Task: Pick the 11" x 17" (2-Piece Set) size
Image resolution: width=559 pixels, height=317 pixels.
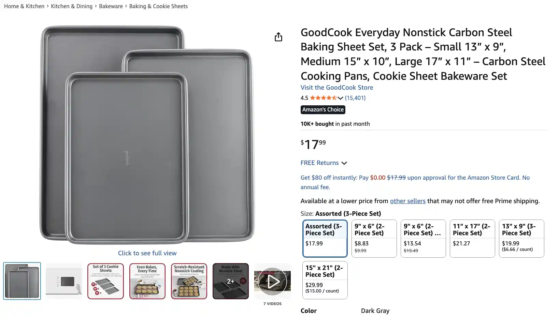Action: point(472,238)
